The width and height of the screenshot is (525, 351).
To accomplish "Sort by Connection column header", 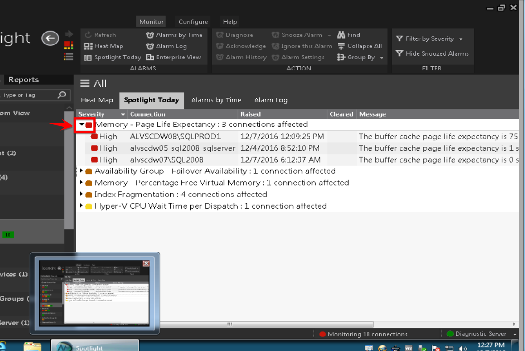I will click(182, 114).
